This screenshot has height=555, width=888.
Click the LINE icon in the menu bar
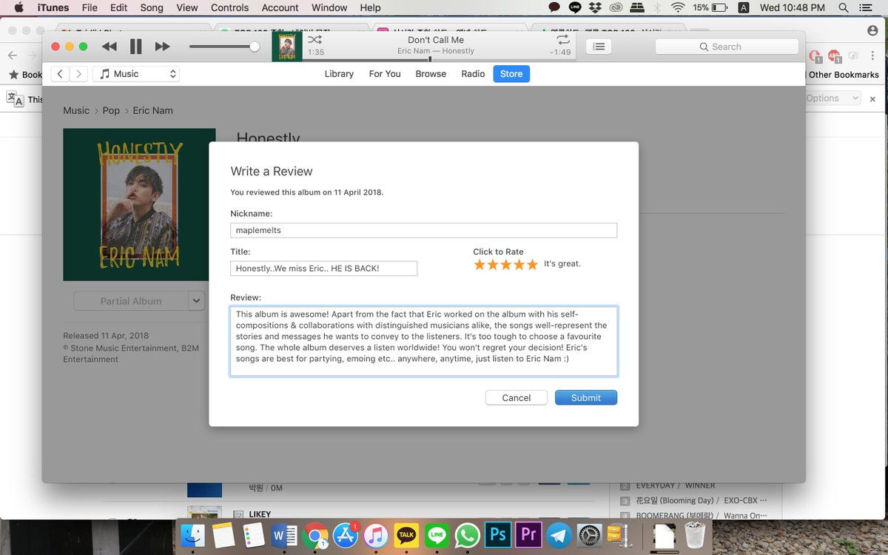pyautogui.click(x=575, y=8)
